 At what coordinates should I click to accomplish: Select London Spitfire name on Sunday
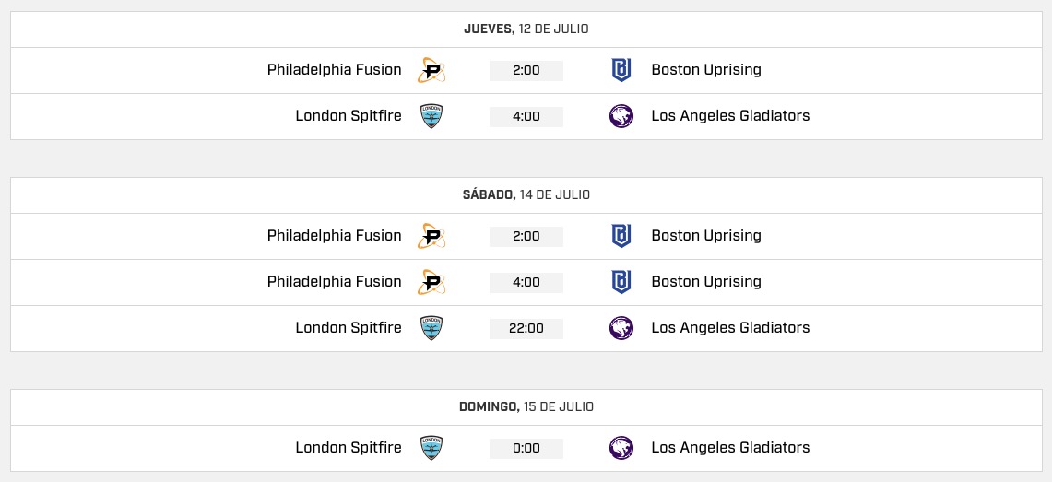[349, 448]
